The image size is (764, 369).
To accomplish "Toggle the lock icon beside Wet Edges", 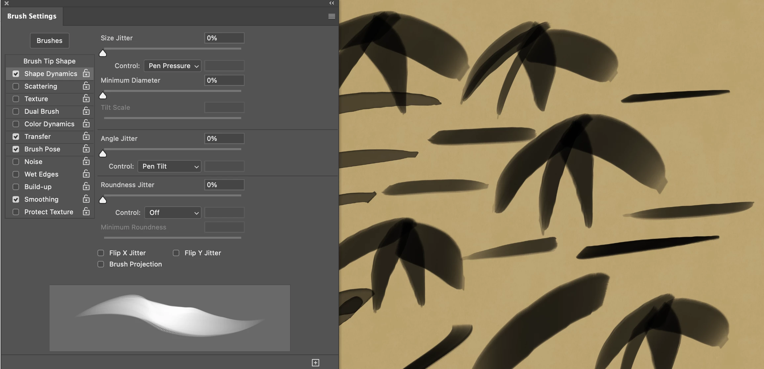I will tap(86, 174).
